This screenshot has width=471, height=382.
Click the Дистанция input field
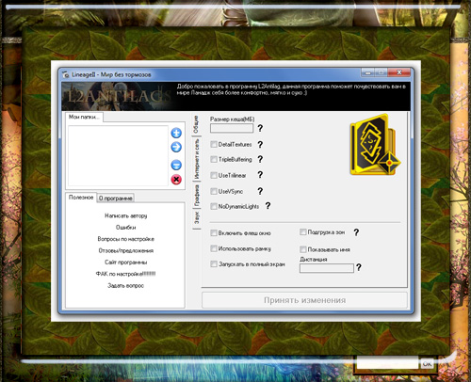click(327, 268)
